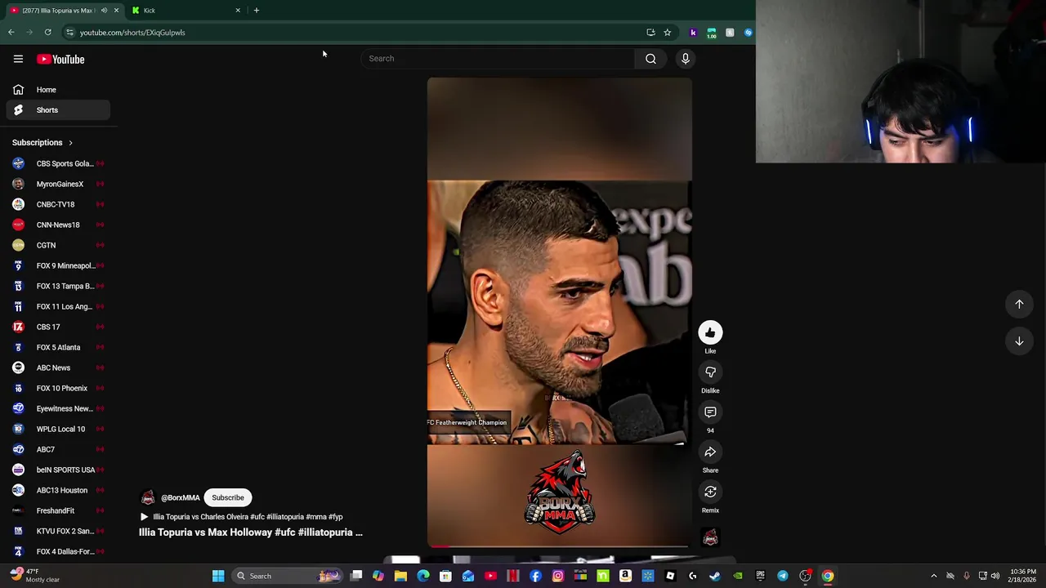View site information icon in address bar
This screenshot has height=588, width=1046.
coord(69,33)
